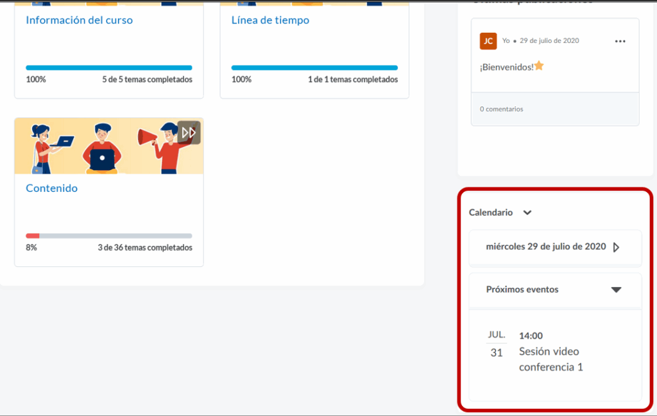Click the JC user avatar
The height and width of the screenshot is (416, 657).
point(488,41)
